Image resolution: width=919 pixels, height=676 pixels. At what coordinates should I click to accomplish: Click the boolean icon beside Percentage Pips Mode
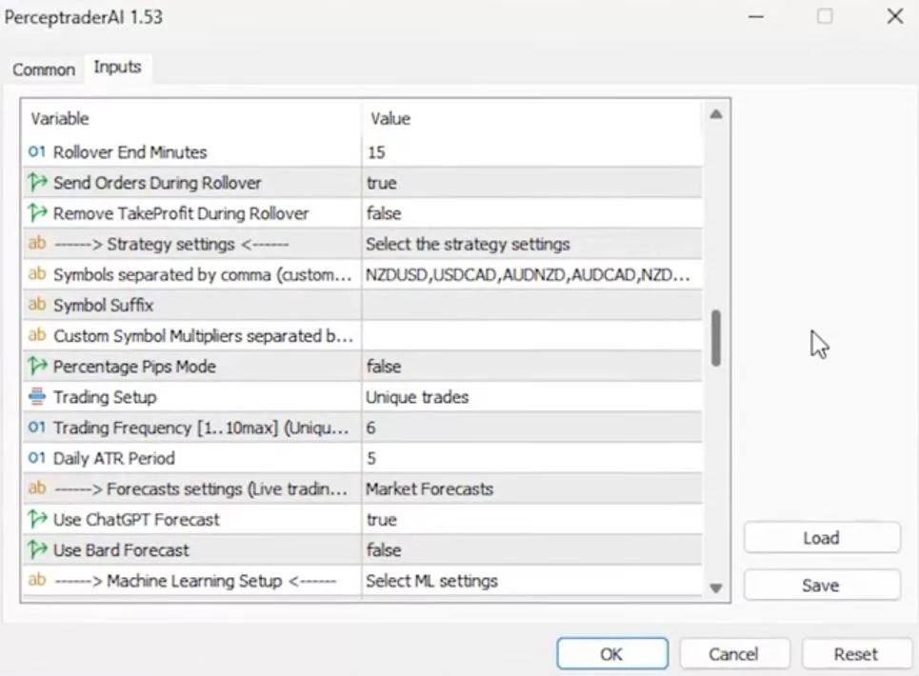click(37, 367)
